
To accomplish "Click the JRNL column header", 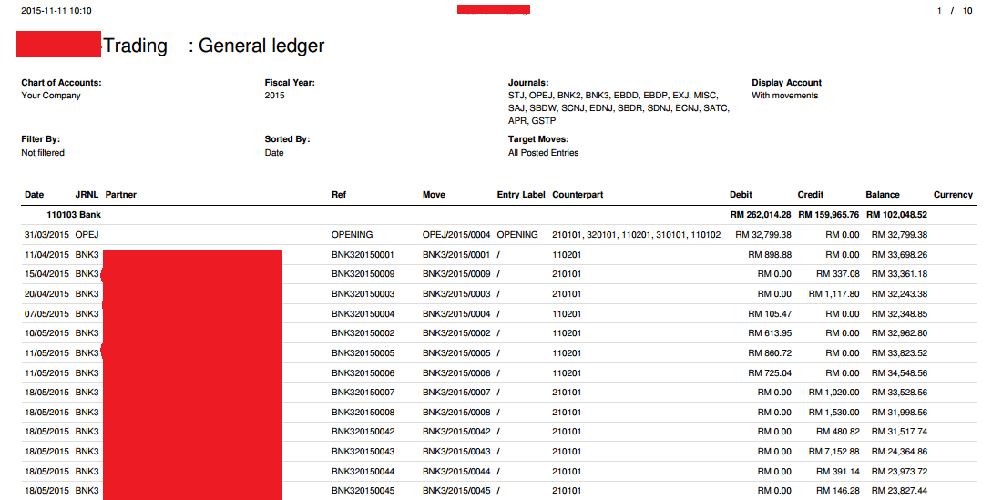I will (x=87, y=195).
